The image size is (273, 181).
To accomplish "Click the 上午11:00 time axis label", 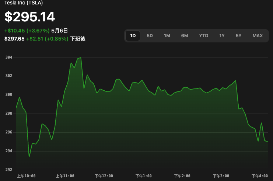I will tap(65, 176).
